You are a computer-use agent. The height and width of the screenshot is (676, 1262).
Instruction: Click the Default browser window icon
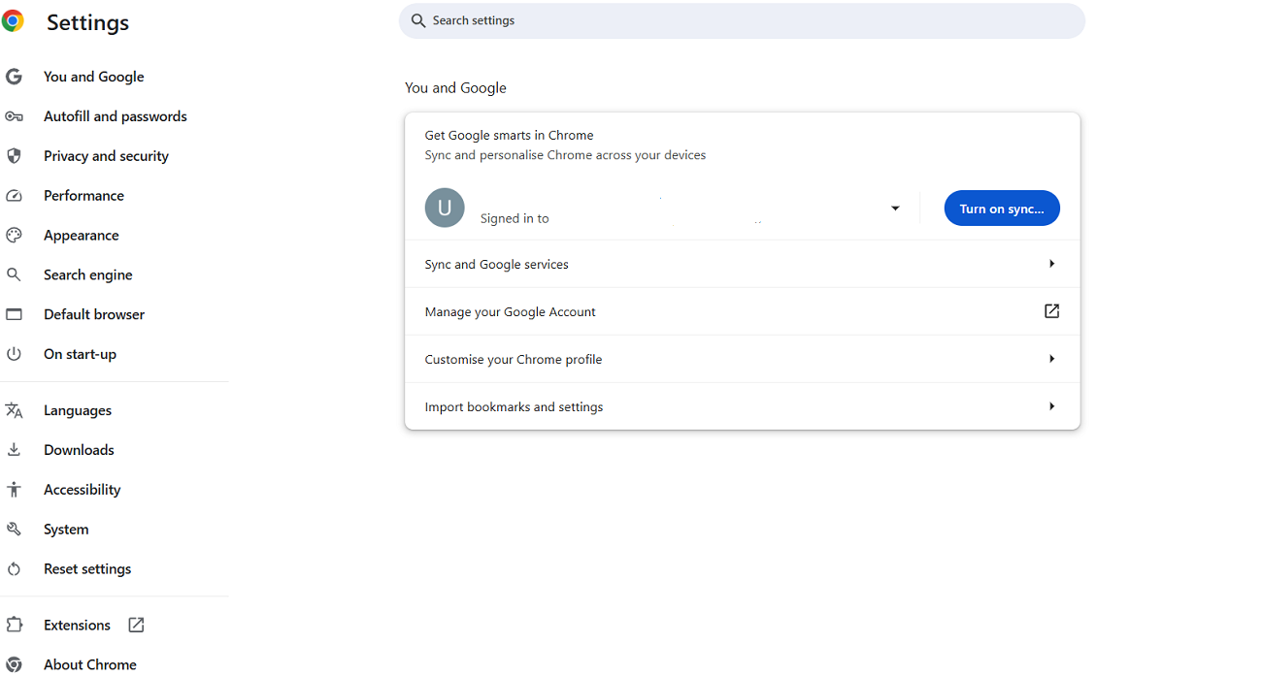pyautogui.click(x=14, y=315)
